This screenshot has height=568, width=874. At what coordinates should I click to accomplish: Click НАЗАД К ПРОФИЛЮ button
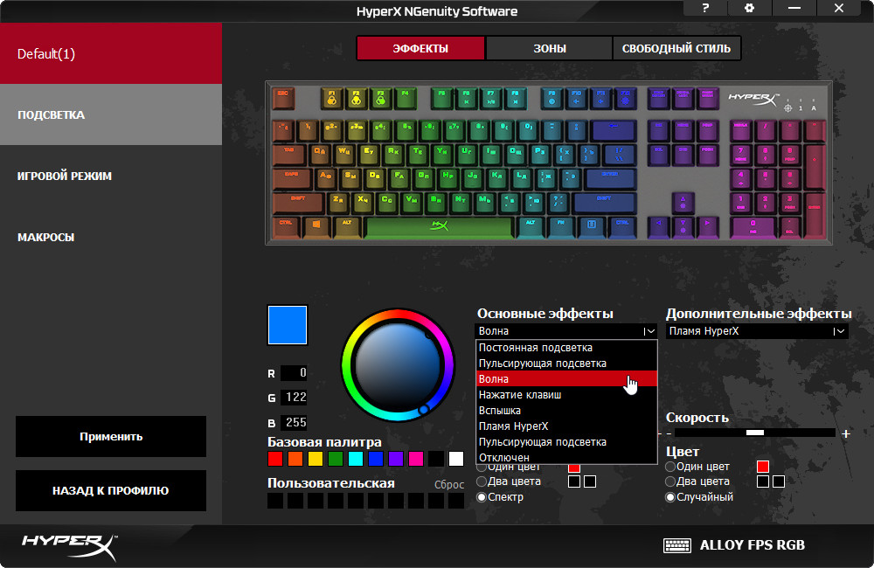[x=111, y=490]
